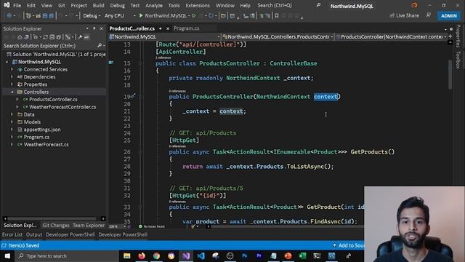Click screwdriver quick actions icon on line 19
465x262 pixels.
134,95
